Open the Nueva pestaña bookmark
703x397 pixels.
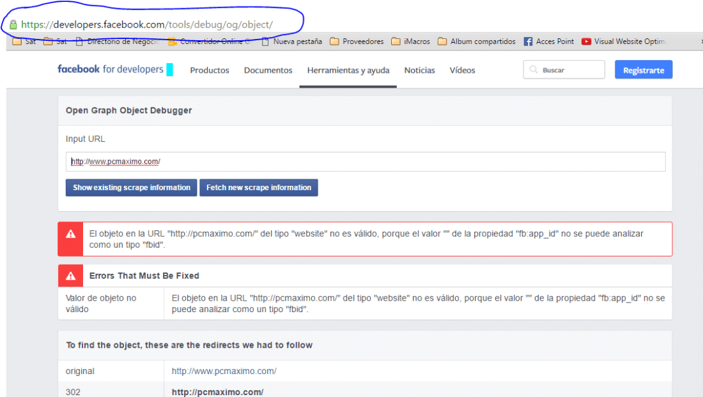coord(292,41)
